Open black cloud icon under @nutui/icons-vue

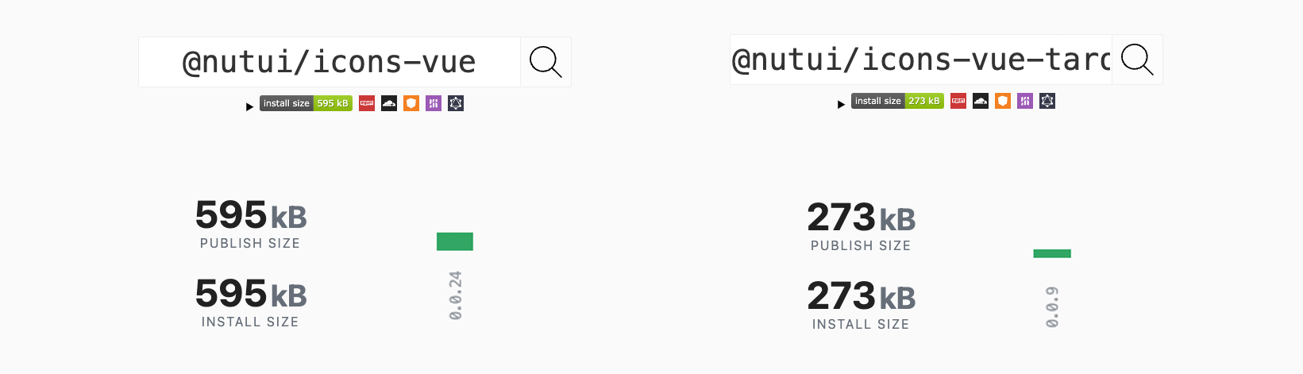click(389, 103)
